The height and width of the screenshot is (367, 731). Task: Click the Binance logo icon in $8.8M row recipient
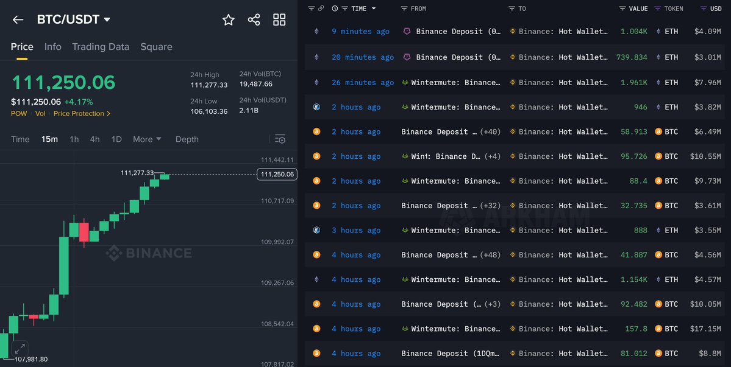[512, 354]
